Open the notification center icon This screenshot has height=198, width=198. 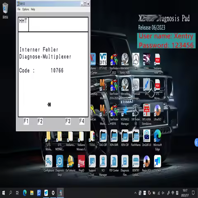pos(193,193)
